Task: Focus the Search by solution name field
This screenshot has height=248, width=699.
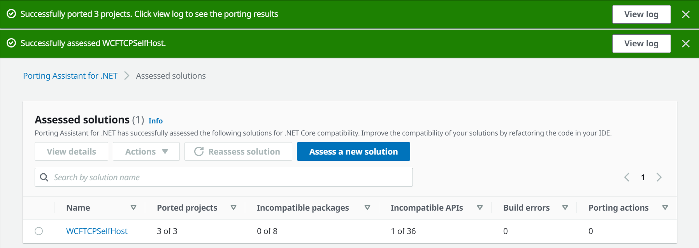Action: point(230,177)
